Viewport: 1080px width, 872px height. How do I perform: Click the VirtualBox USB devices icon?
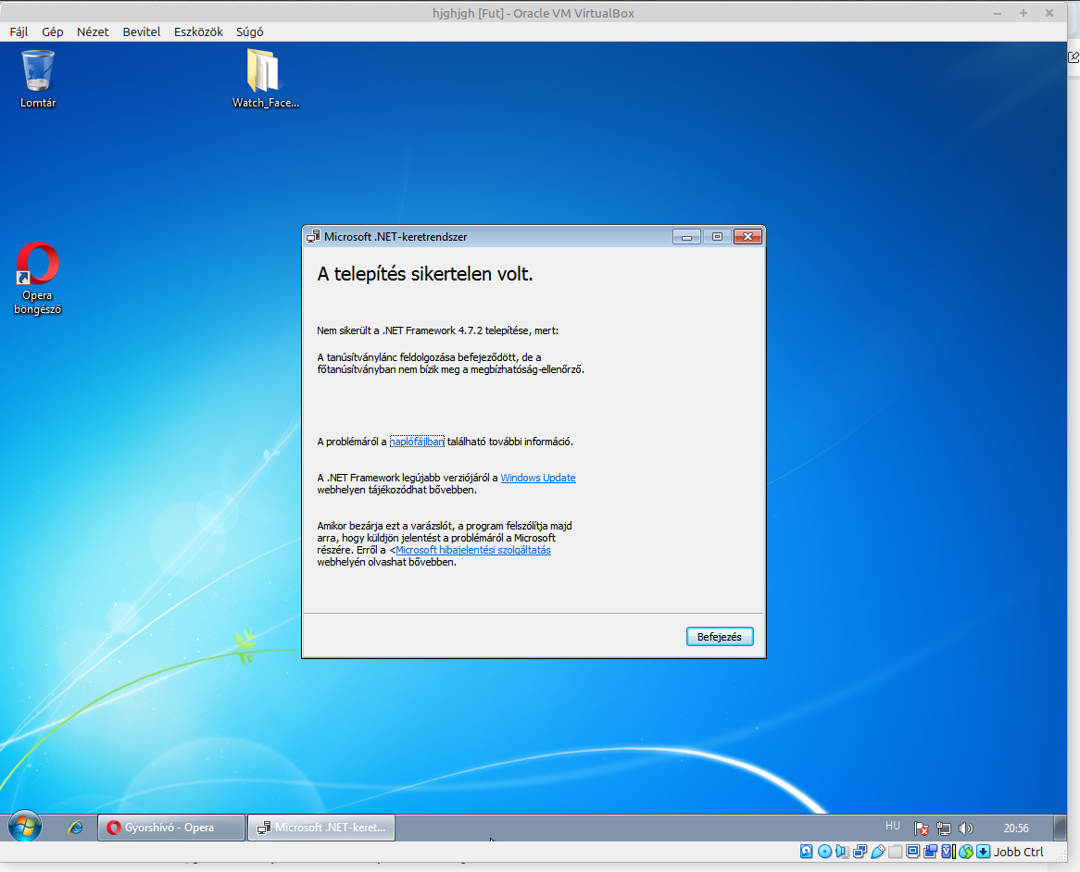tap(877, 852)
